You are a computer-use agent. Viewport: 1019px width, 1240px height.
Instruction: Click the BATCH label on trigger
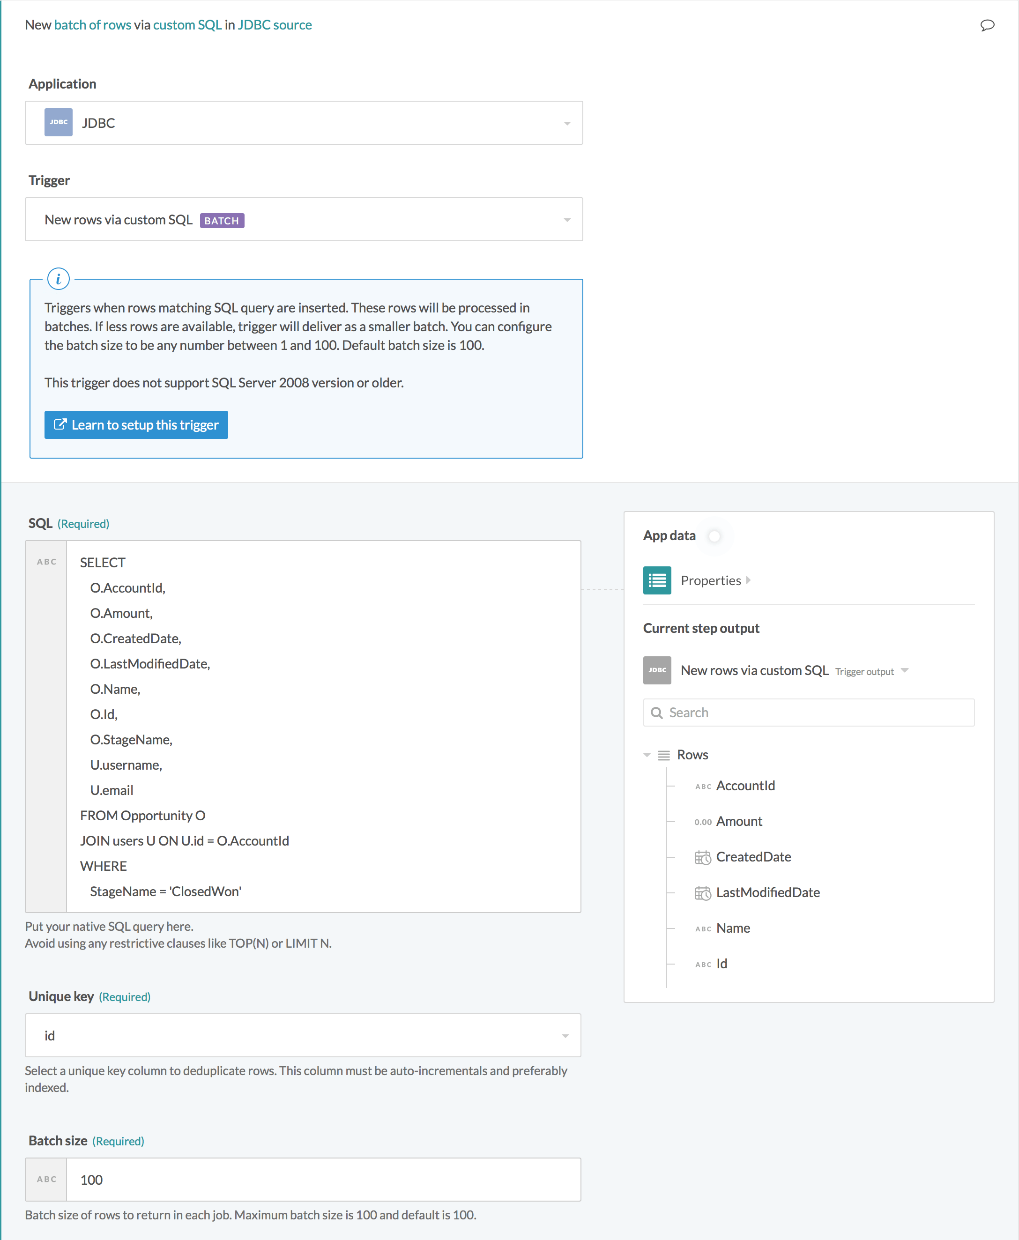222,219
